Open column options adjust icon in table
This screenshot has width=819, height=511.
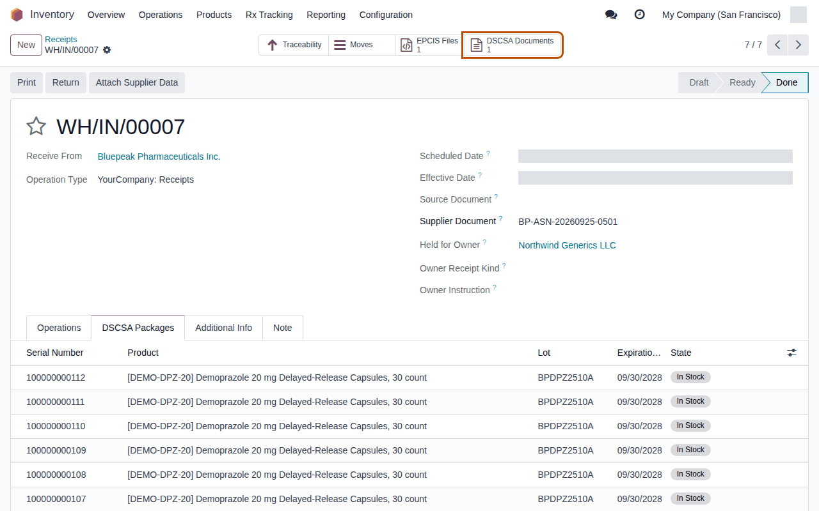pos(792,353)
